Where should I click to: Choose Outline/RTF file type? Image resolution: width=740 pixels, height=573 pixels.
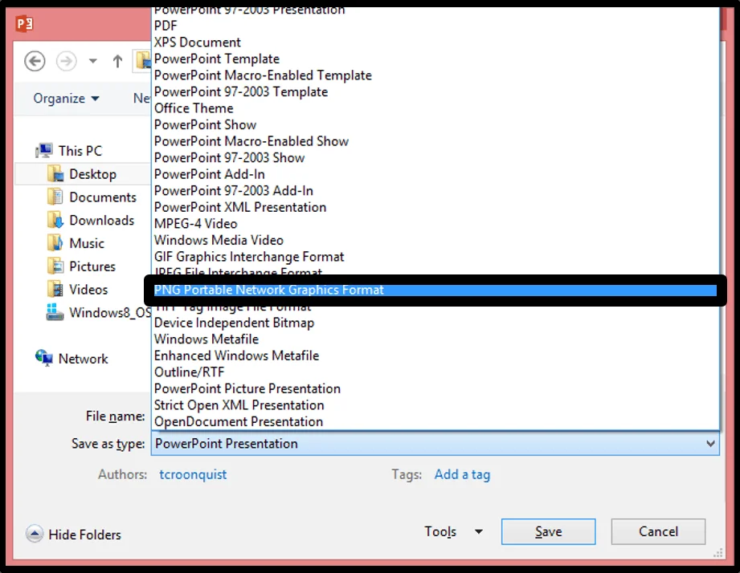click(435, 372)
